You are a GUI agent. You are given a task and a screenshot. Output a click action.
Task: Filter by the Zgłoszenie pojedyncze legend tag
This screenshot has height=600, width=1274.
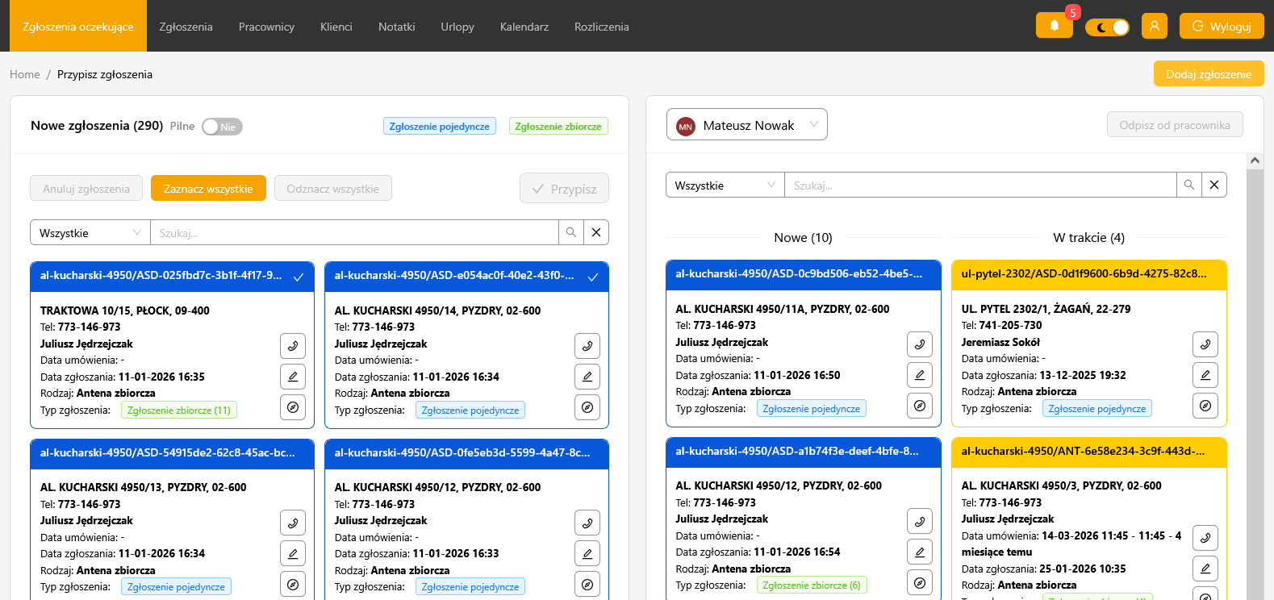click(440, 126)
